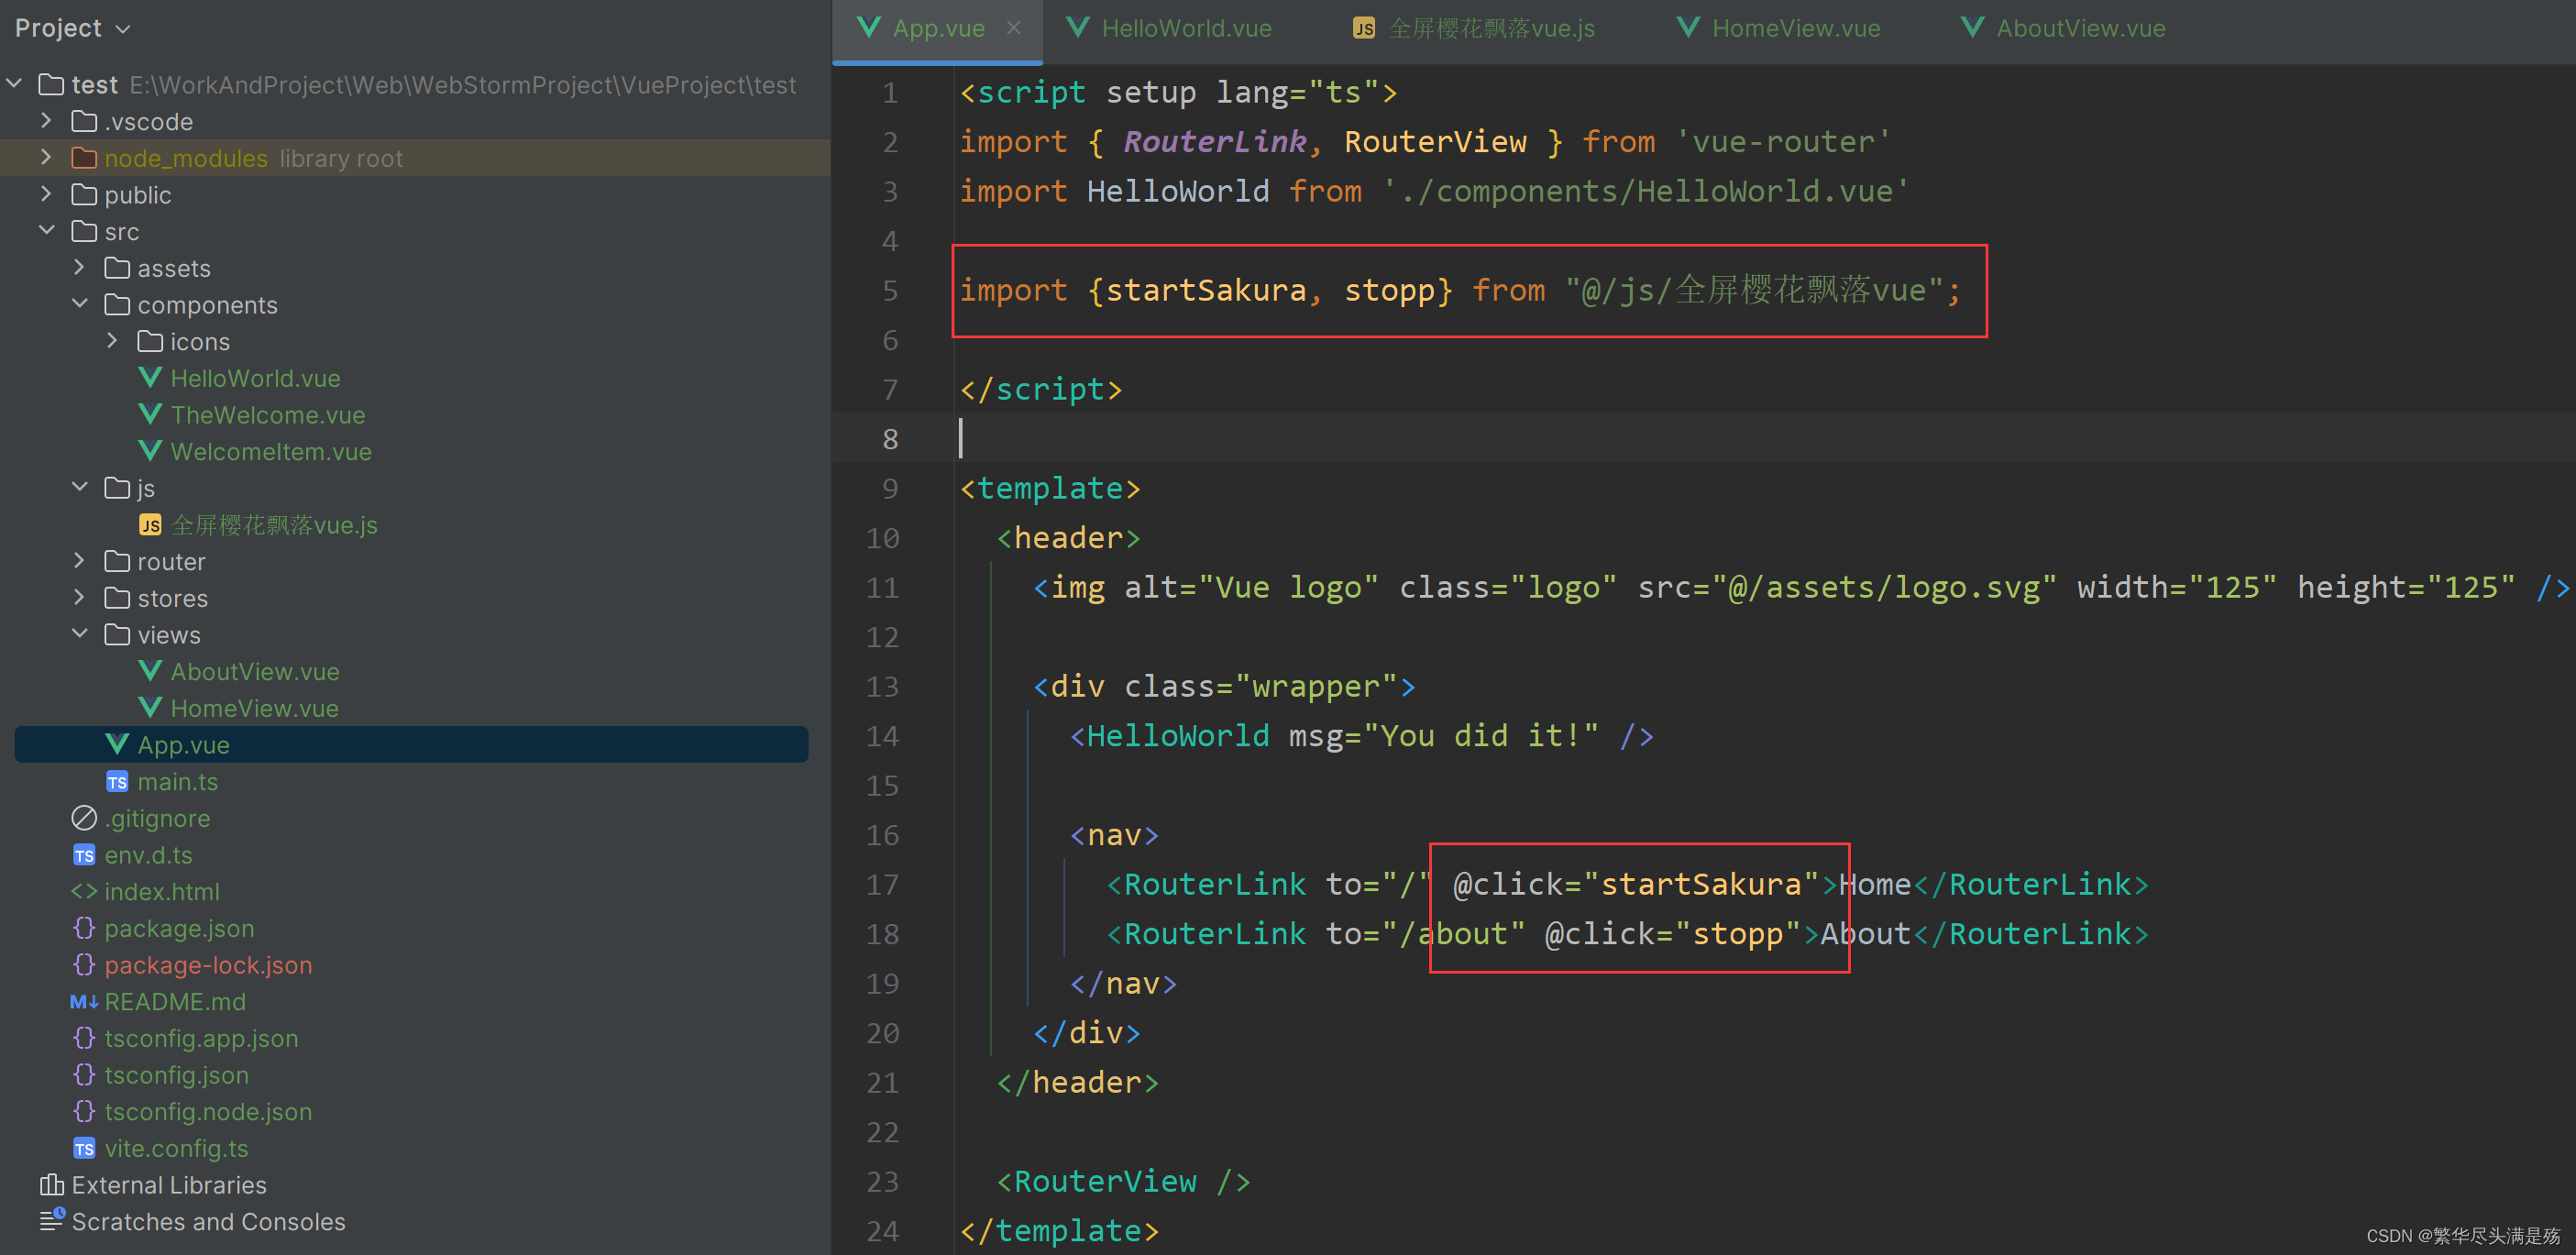Expand the node_modules folder
Screen dimensions: 2576x1255
tap(46, 158)
